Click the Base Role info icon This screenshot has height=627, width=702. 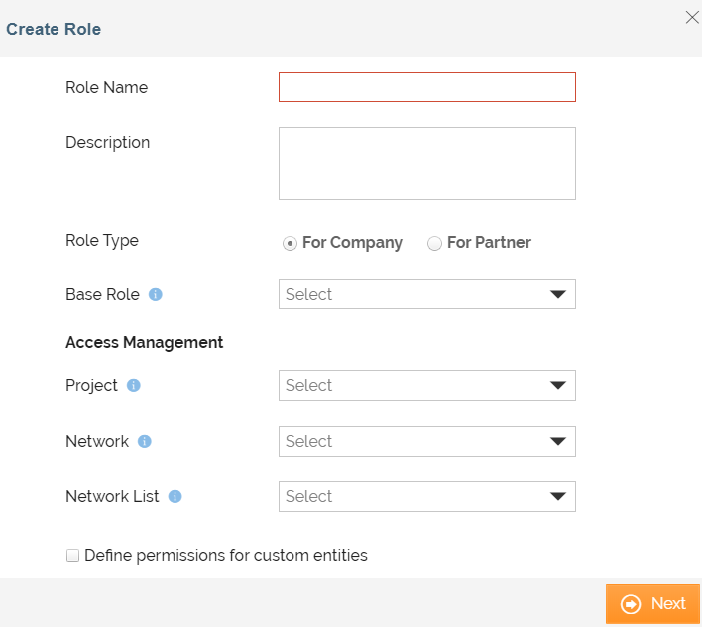pos(156,295)
